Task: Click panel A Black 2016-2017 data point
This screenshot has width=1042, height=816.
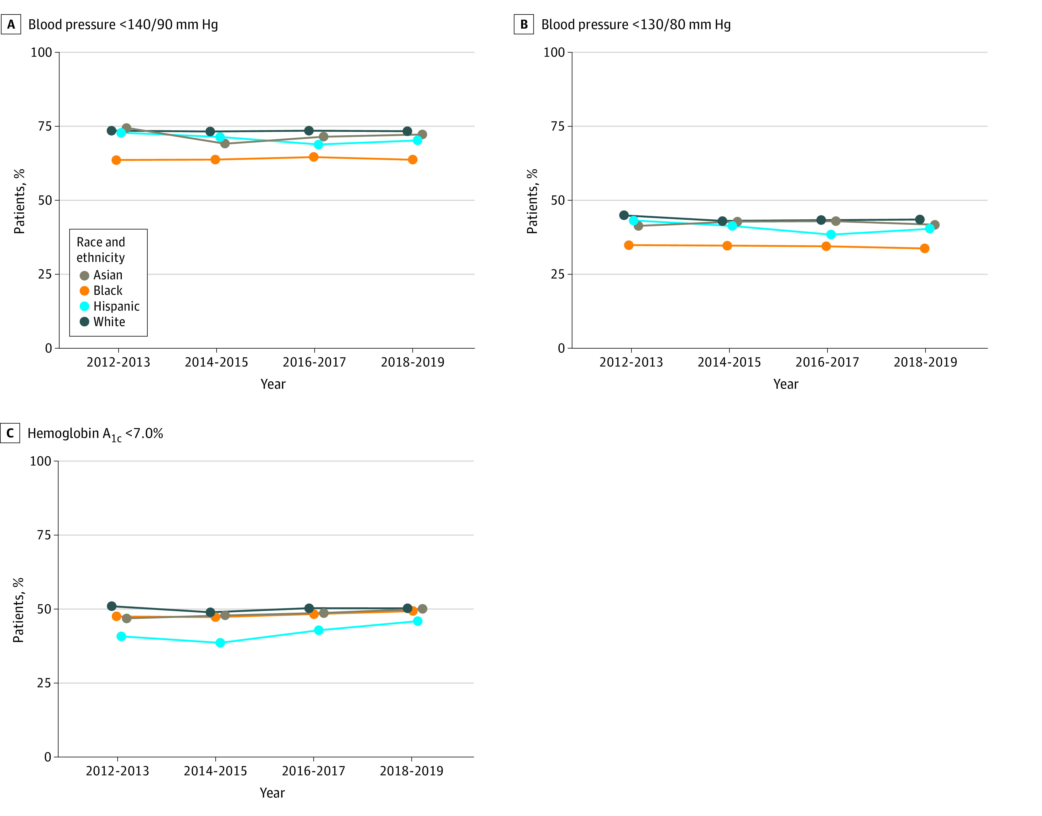Action: click(x=314, y=157)
